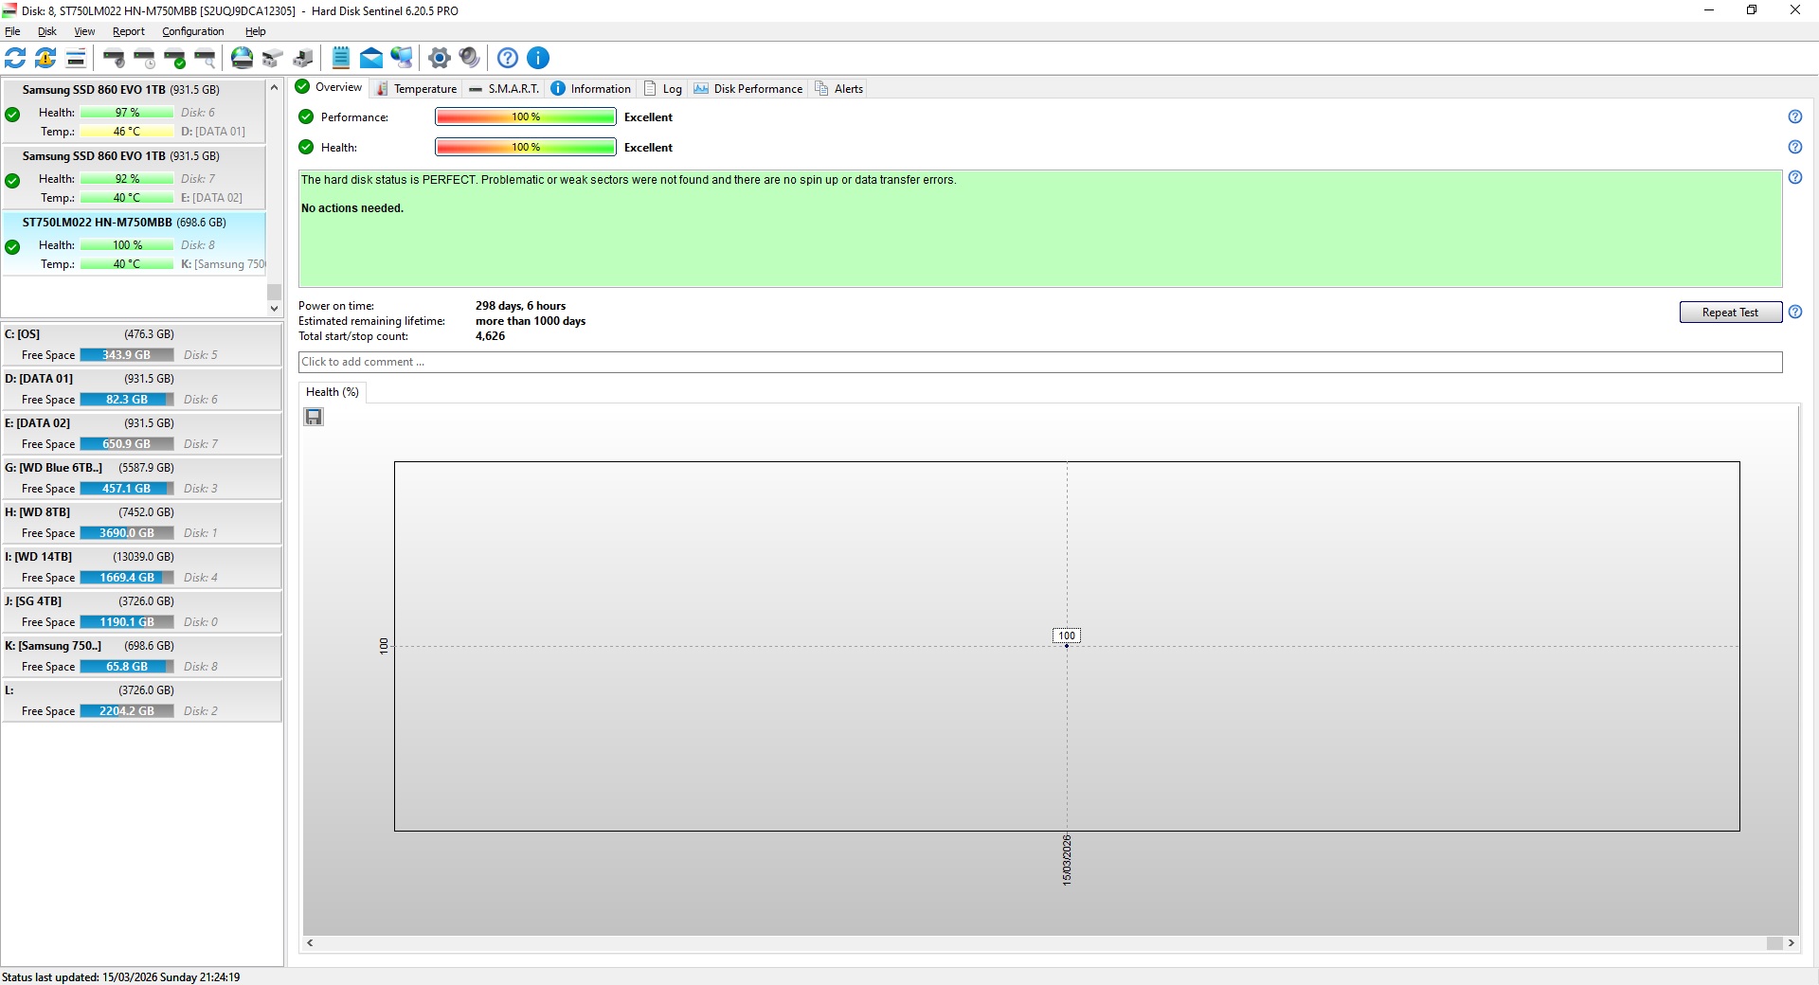This screenshot has width=1819, height=985.
Task: Click the gray computer device icon
Action: [x=303, y=58]
